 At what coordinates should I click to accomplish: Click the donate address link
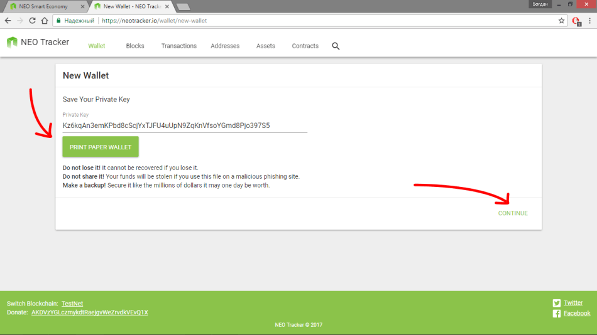click(89, 312)
